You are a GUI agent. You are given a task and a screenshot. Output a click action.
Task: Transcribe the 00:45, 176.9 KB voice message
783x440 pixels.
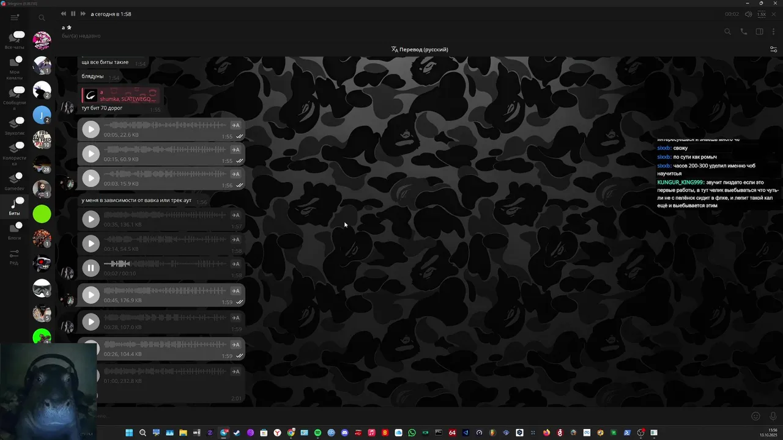tap(236, 291)
